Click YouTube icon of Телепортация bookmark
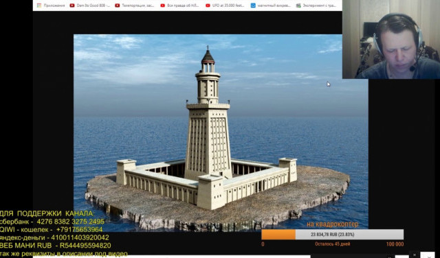This screenshot has height=258, width=440. coord(117,5)
